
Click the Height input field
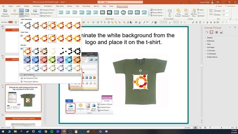click(x=226, y=11)
